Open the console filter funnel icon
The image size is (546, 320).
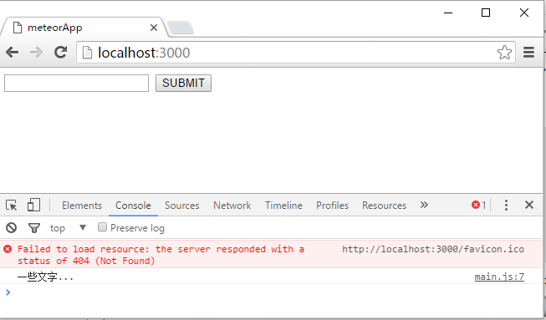tap(34, 228)
